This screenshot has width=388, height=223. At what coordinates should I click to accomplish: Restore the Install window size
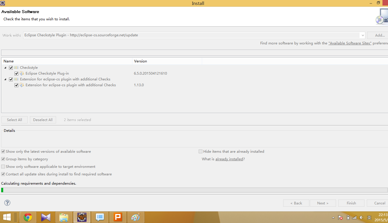tap(378, 3)
